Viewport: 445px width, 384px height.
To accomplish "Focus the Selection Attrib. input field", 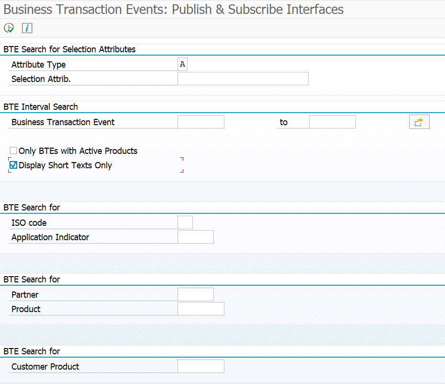I will 243,79.
